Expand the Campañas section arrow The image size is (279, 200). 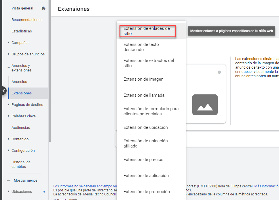9,43
